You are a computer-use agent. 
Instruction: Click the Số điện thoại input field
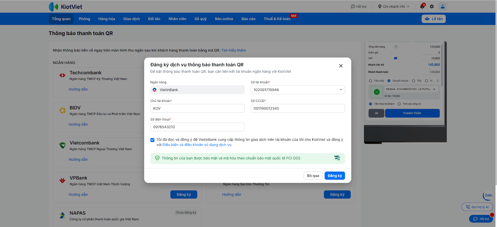197,127
